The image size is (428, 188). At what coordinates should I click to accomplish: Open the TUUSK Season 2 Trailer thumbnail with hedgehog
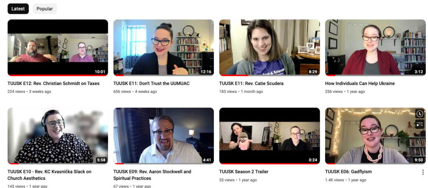(269, 136)
